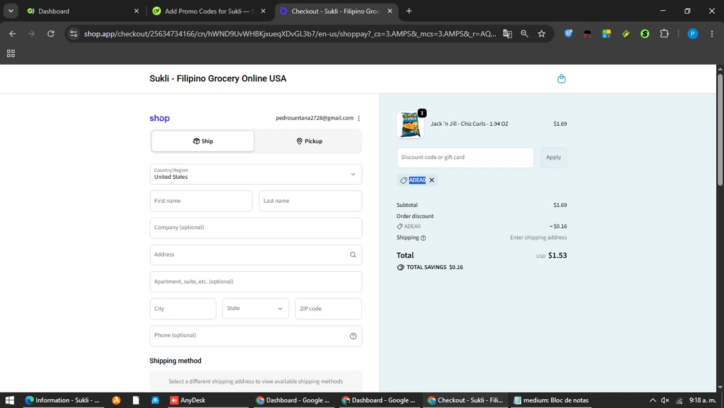
Task: Click the Discount code or gift card field
Action: click(465, 158)
